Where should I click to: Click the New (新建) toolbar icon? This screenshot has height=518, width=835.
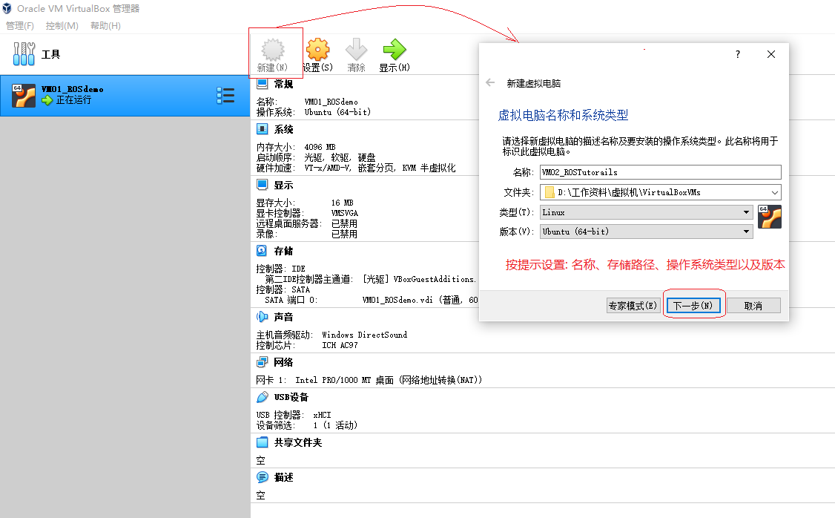coord(274,50)
